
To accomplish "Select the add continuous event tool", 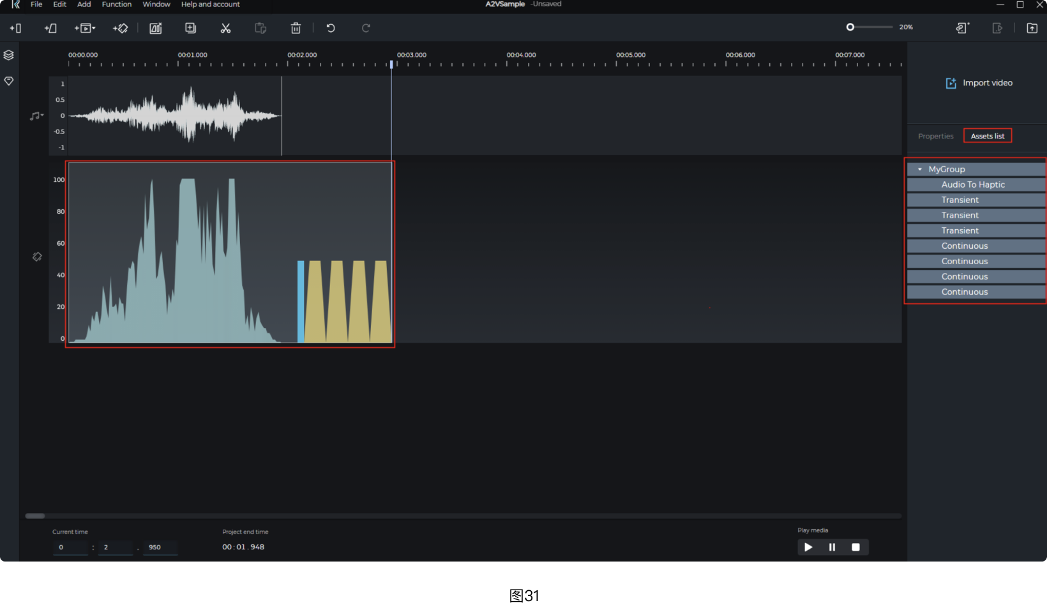I will tap(50, 28).
